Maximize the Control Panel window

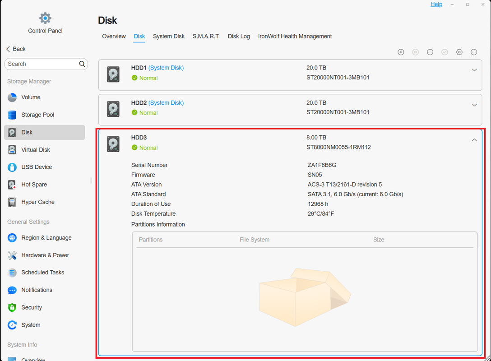point(468,5)
